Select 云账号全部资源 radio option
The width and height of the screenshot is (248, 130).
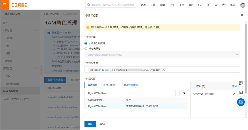86,43
